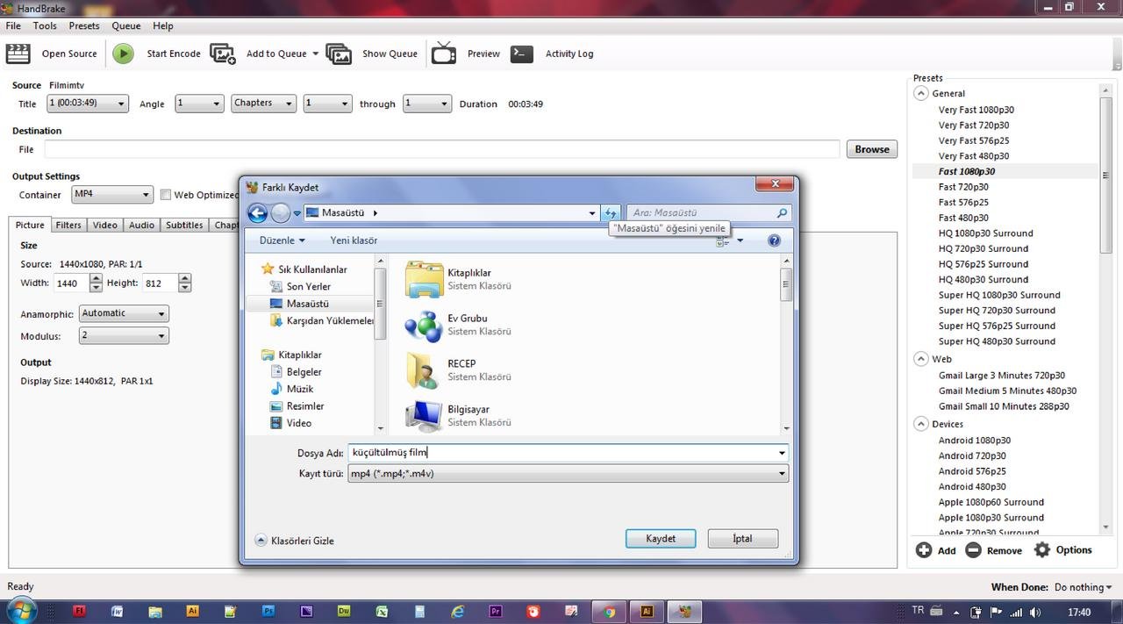Screen dimensions: 1123x624
Task: Click the volume speaker icon in system tray
Action: pos(1035,612)
